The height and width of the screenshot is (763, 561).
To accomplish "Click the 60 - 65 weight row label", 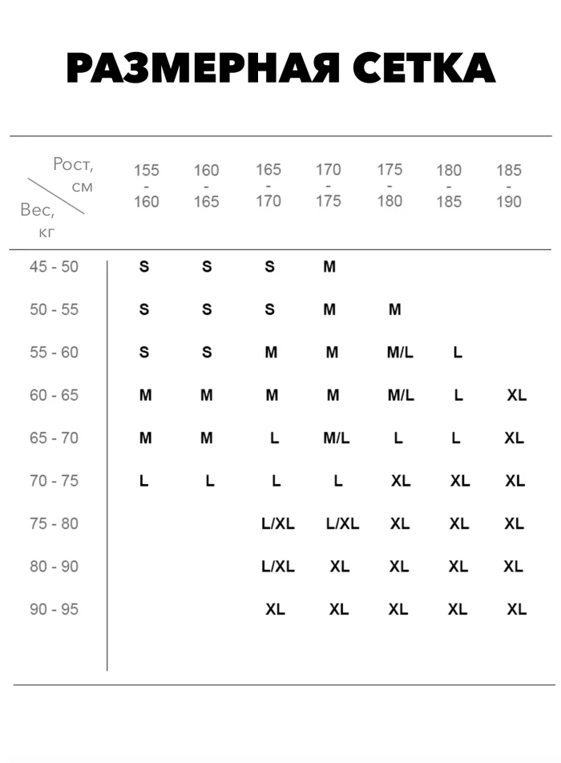I will tap(54, 395).
